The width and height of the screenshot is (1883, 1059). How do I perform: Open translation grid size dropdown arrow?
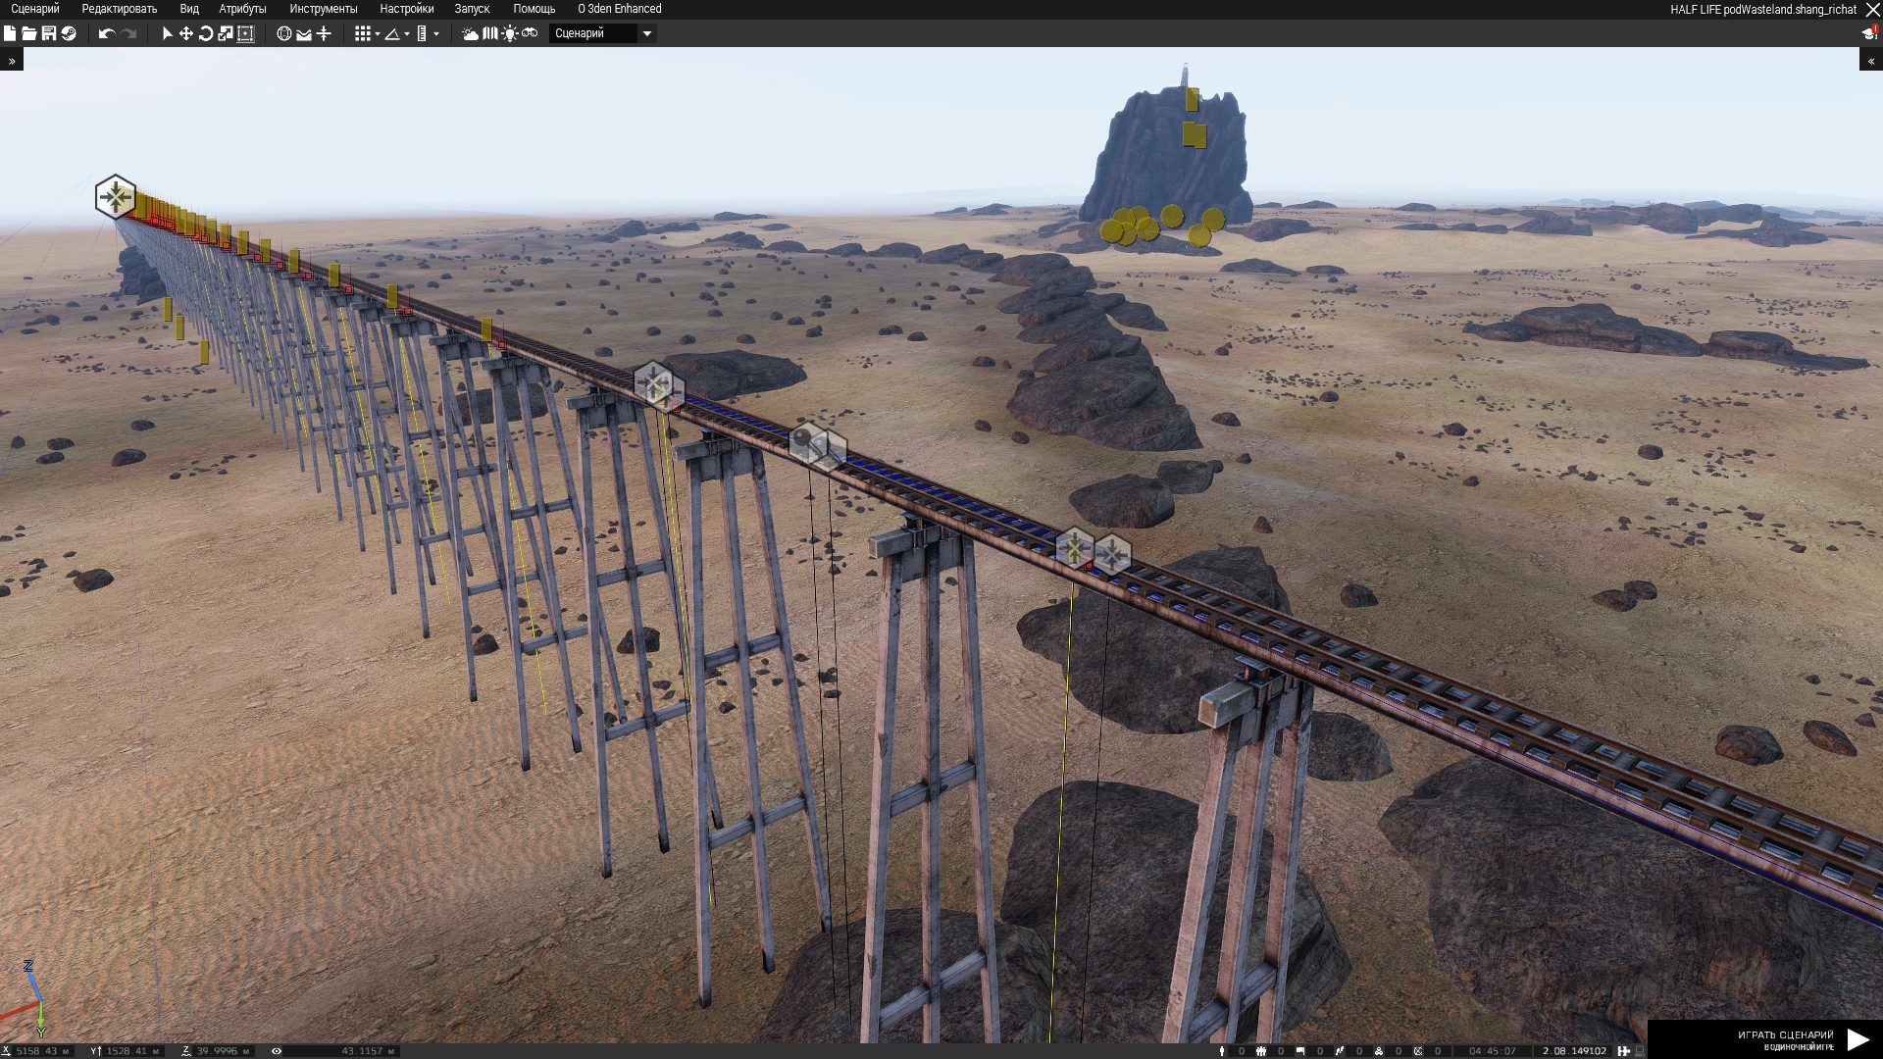click(x=378, y=34)
